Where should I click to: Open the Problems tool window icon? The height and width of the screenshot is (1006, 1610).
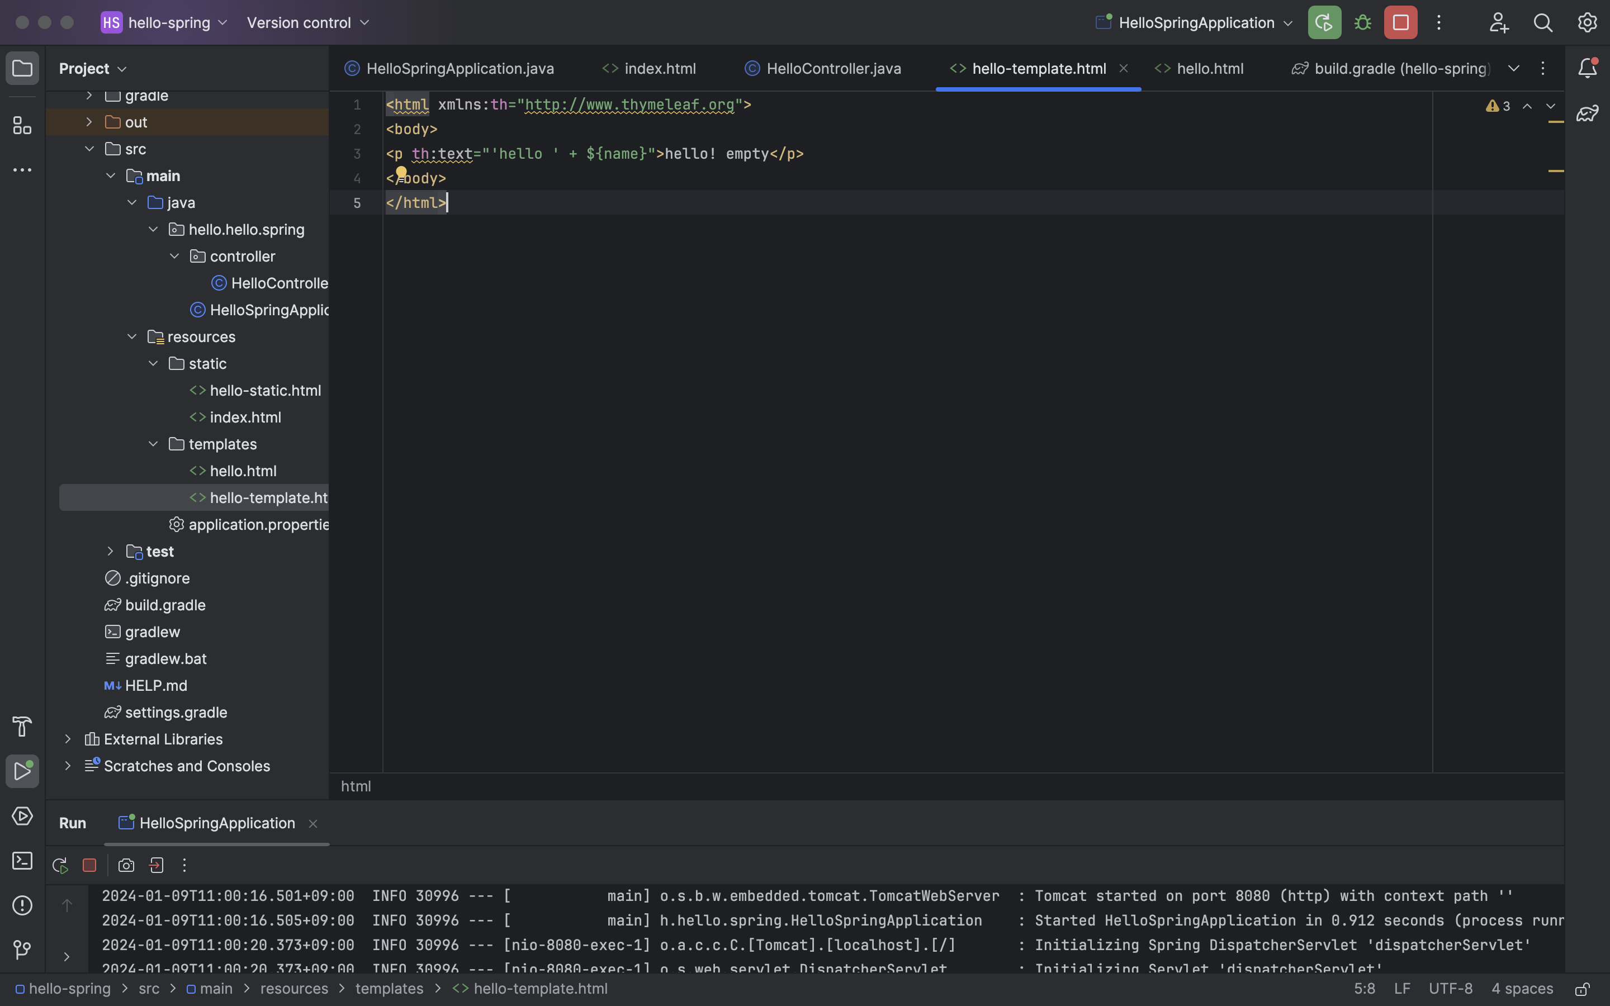[22, 905]
